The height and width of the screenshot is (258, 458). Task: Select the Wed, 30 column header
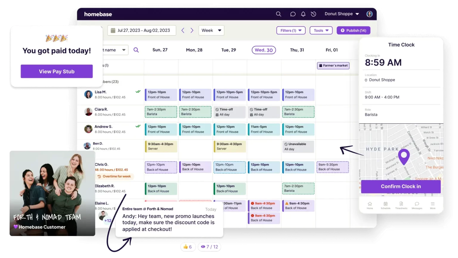pos(264,50)
